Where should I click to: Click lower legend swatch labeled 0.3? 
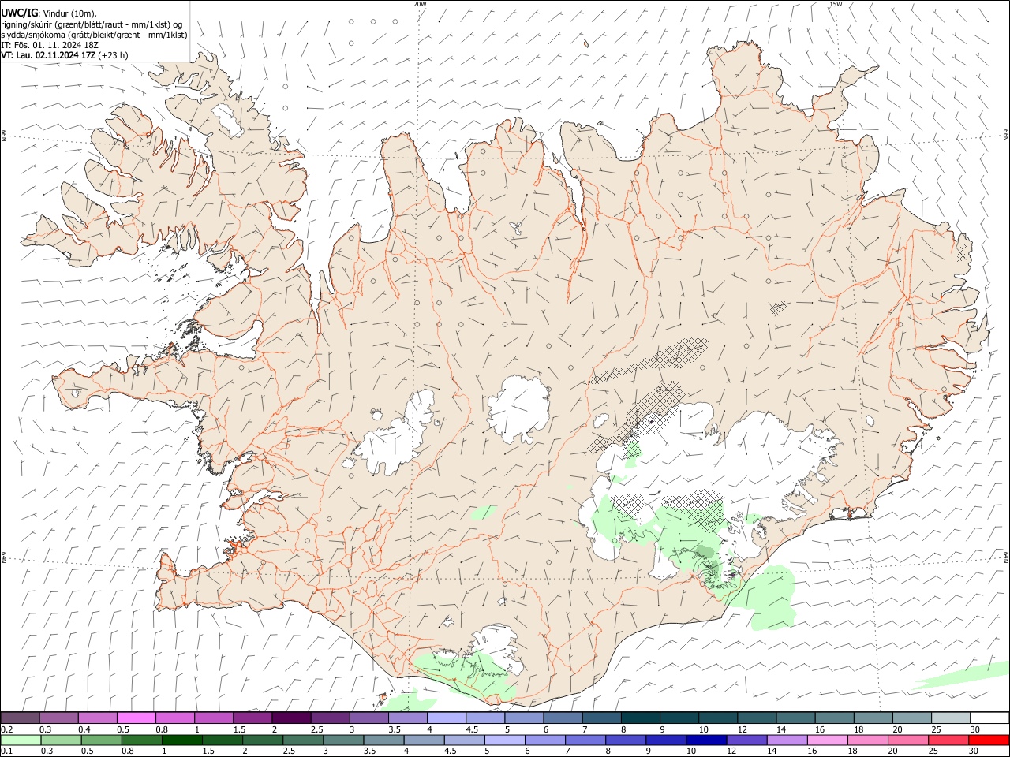61,740
